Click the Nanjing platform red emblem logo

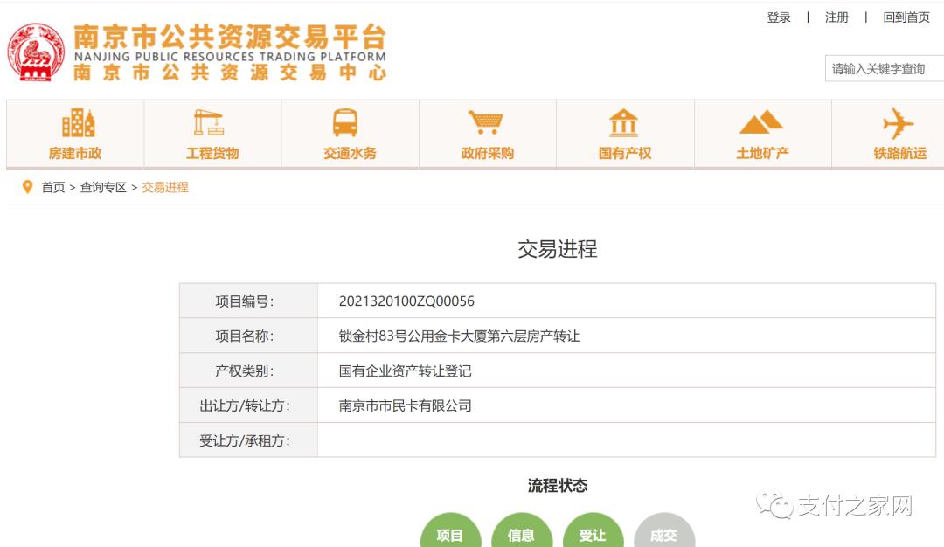[x=36, y=52]
